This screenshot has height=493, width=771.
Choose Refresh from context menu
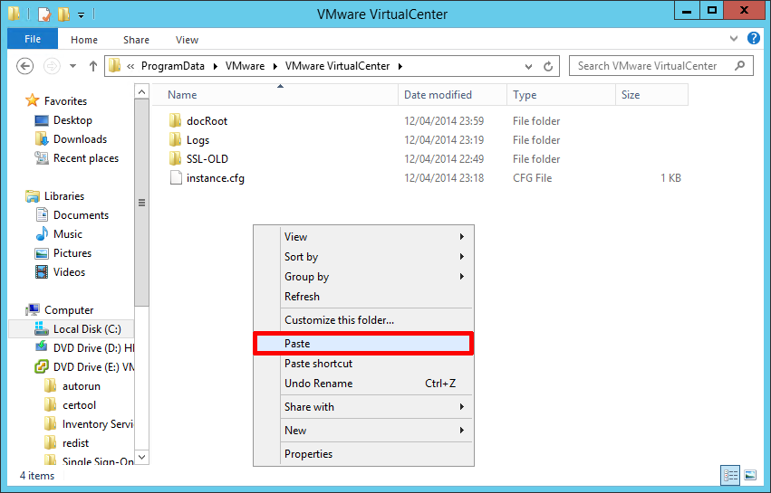(363, 297)
